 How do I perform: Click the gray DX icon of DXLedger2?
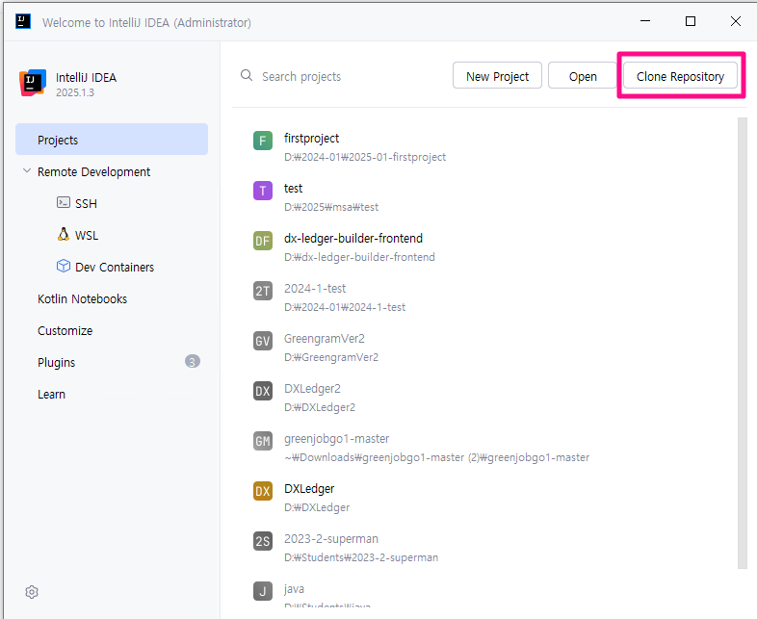(263, 391)
